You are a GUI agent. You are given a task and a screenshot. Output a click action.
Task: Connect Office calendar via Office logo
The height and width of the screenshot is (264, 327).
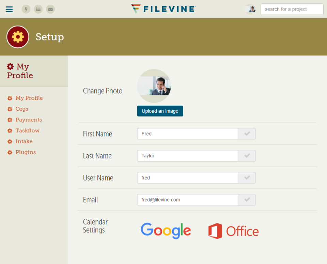(x=234, y=231)
